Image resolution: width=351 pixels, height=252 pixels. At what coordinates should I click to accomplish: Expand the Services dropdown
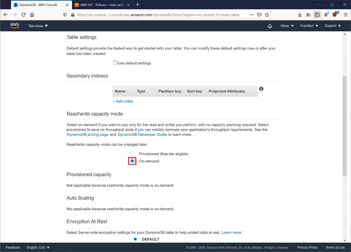click(38, 26)
